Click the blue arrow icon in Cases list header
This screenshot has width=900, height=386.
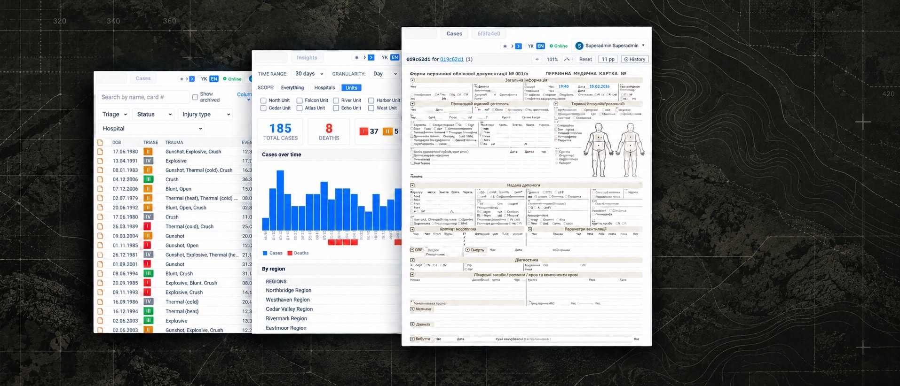tap(192, 79)
